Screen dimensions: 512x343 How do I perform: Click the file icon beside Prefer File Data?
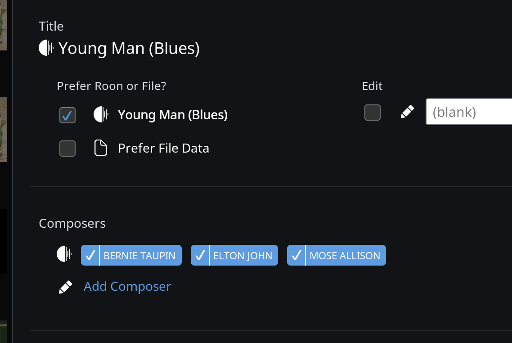coord(101,148)
